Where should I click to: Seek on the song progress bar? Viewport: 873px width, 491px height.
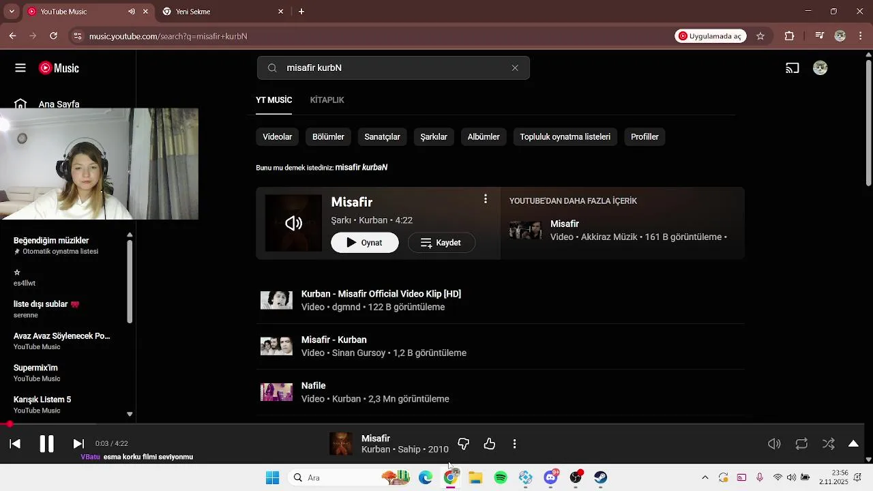click(x=432, y=424)
